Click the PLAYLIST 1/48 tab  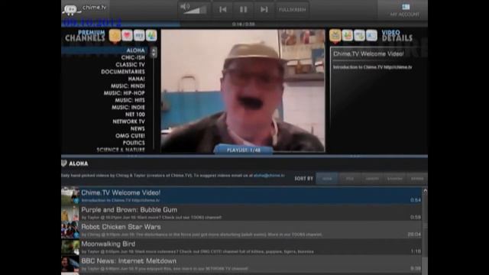pos(244,150)
